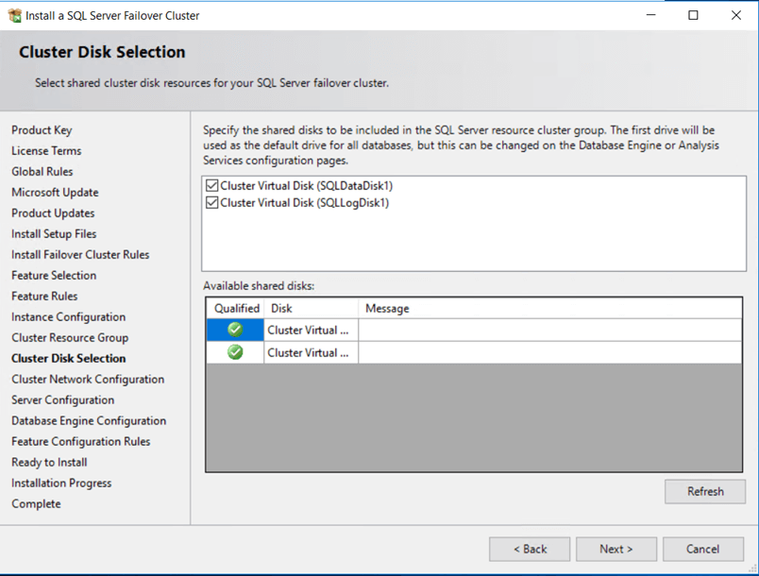Uncheck the SQLDataDisk1 cluster disk checkbox
This screenshot has width=759, height=576.
click(211, 186)
